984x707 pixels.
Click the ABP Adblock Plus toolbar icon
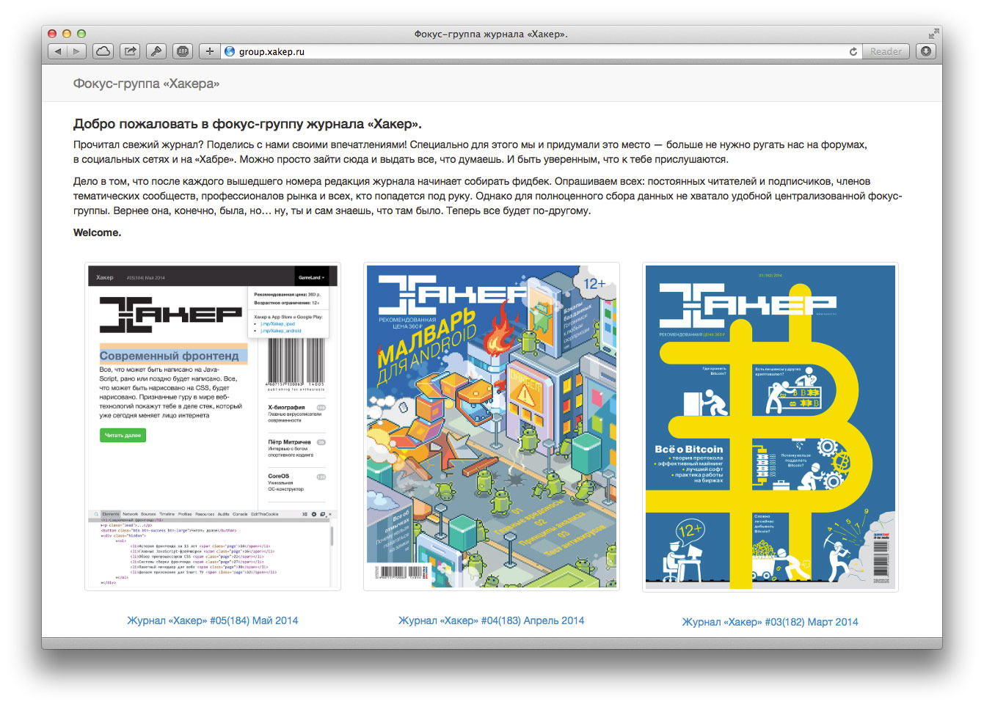[x=183, y=51]
